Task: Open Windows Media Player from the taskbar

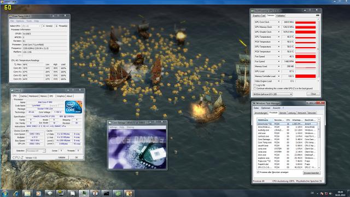Action: pyautogui.click(x=38, y=193)
